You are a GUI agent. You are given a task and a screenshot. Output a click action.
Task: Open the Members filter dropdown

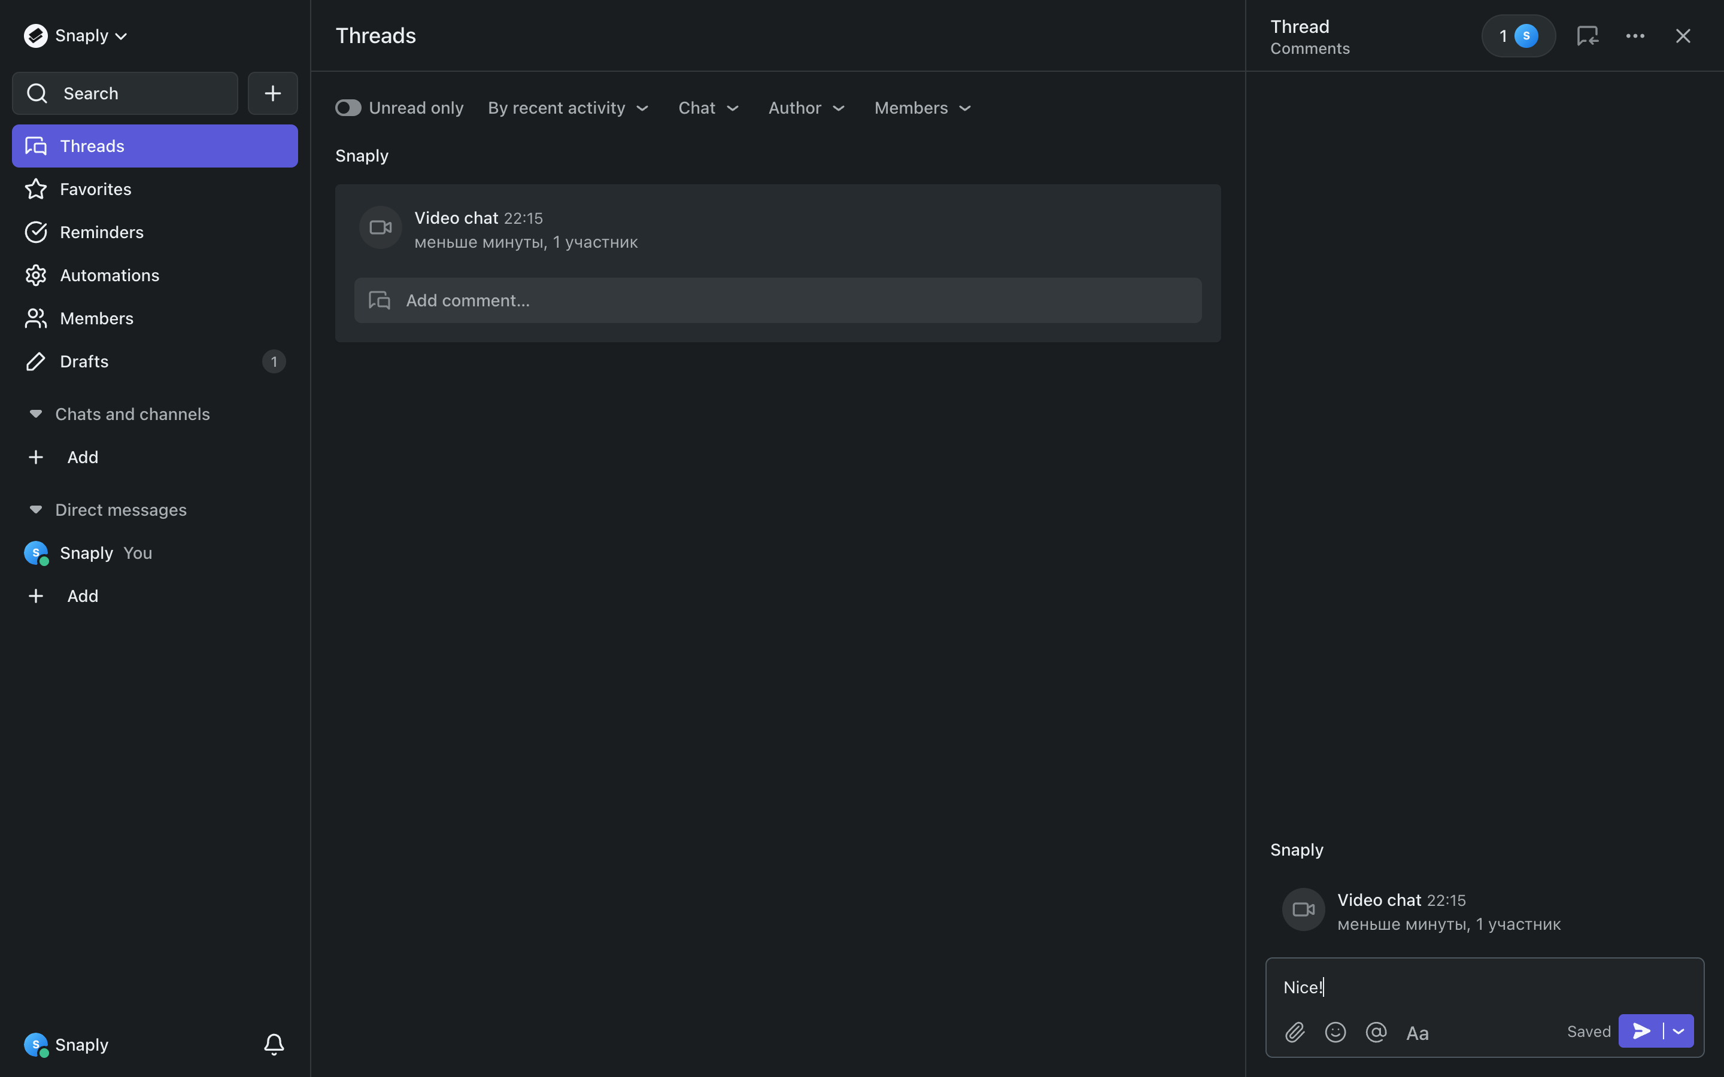click(922, 108)
